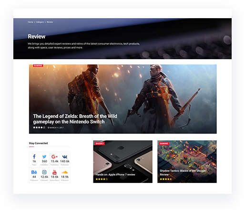The image size is (245, 212).
Task: Open the SoundCloud icon
Action: tap(65, 172)
